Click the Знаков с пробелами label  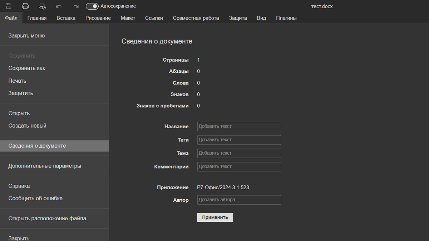tap(163, 106)
